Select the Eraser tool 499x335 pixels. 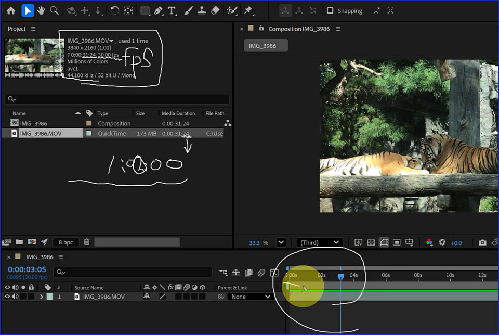point(215,10)
